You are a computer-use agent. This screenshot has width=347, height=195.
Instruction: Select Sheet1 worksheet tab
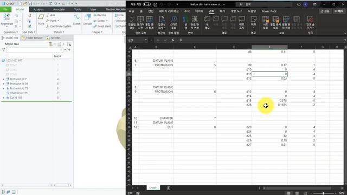click(x=153, y=188)
